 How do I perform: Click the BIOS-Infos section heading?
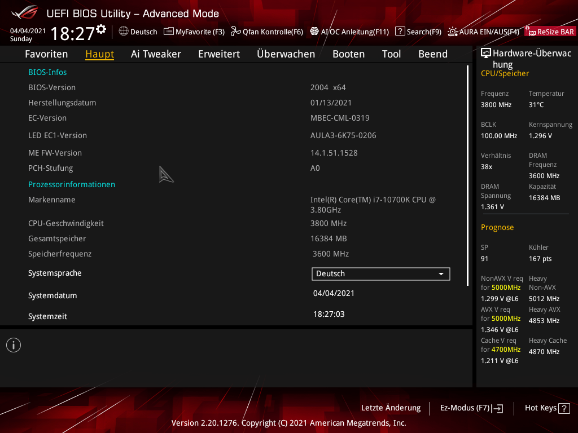pos(47,72)
